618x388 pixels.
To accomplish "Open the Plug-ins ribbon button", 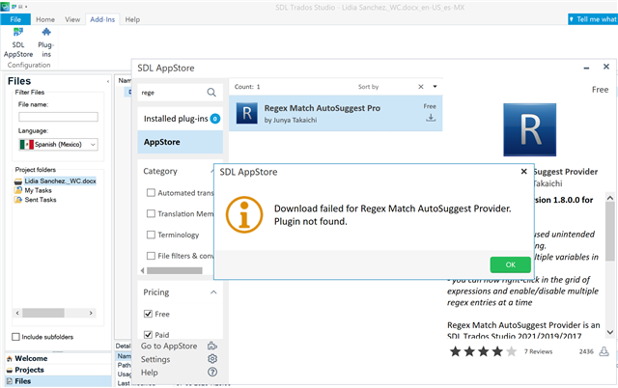I will click(x=46, y=42).
